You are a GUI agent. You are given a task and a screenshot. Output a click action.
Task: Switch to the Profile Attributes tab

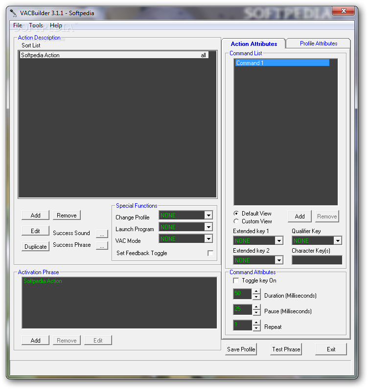pos(319,43)
